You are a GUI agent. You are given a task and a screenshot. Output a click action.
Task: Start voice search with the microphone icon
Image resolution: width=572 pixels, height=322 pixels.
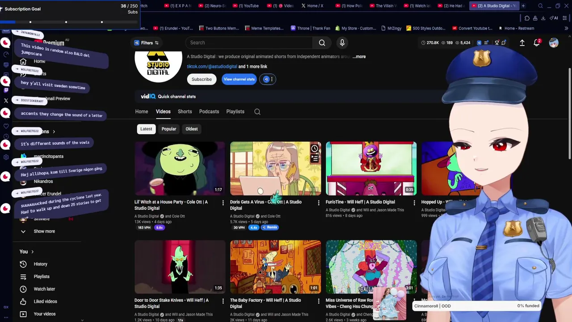tap(342, 43)
